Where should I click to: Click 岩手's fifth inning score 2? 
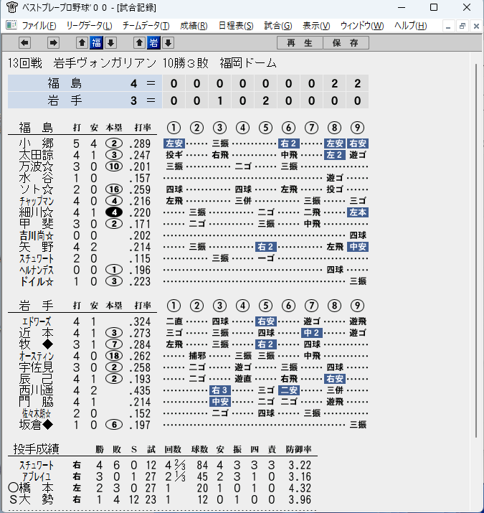click(265, 100)
